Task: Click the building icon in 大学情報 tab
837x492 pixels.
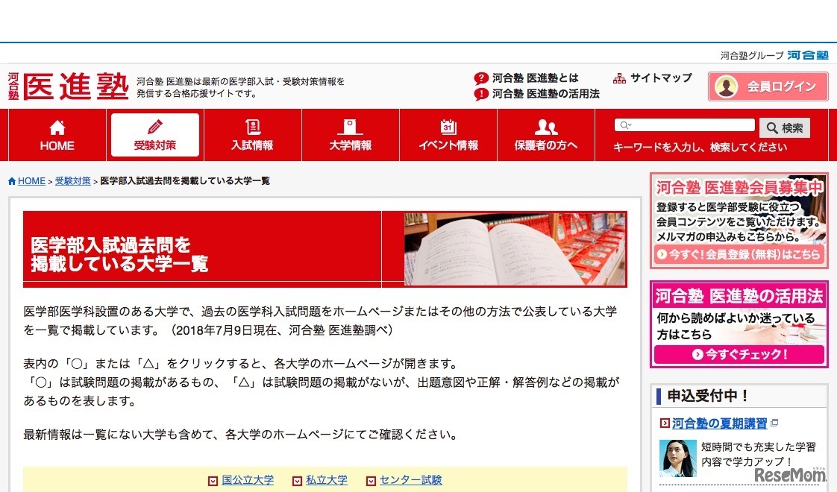Action: (350, 127)
